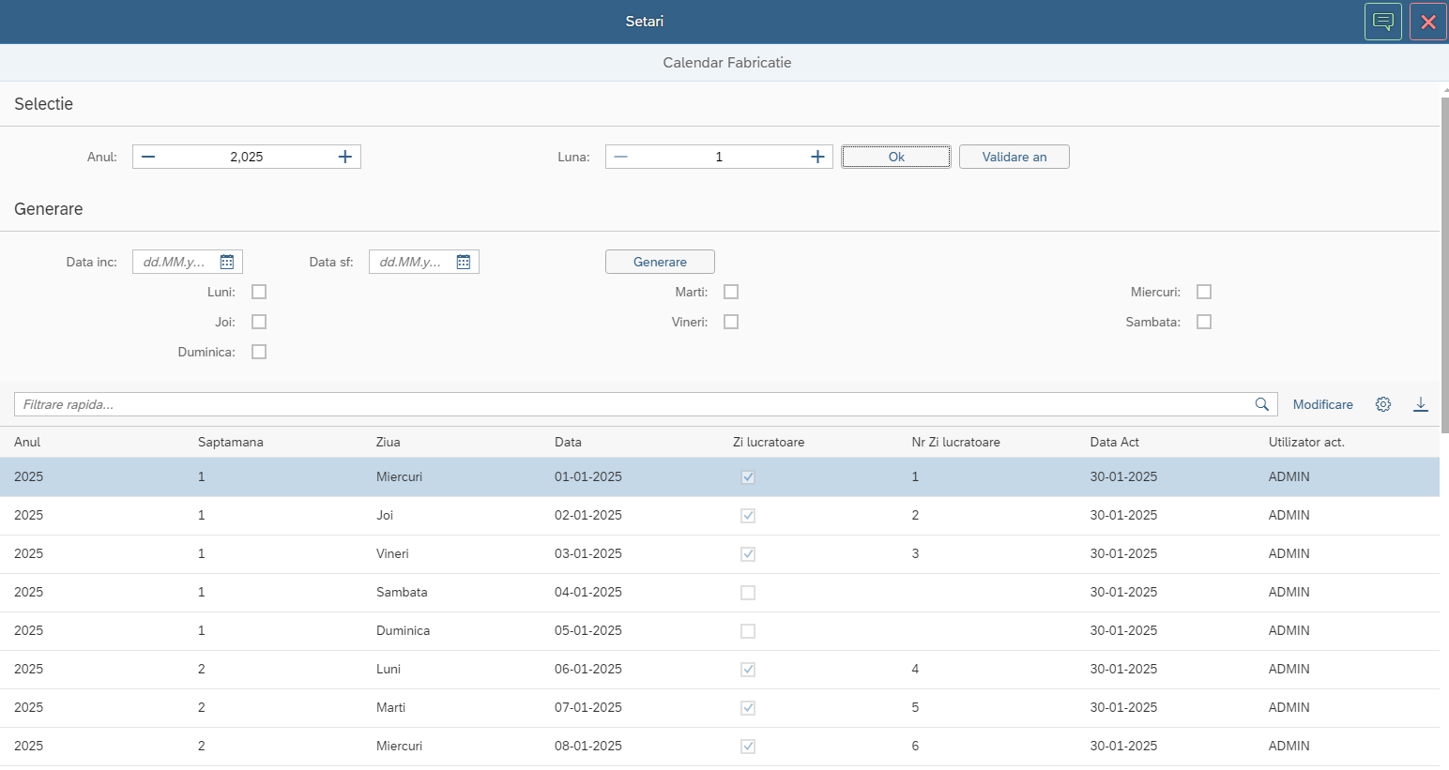Click the Validare an button
Viewport: 1449px width, 770px height.
1014,157
